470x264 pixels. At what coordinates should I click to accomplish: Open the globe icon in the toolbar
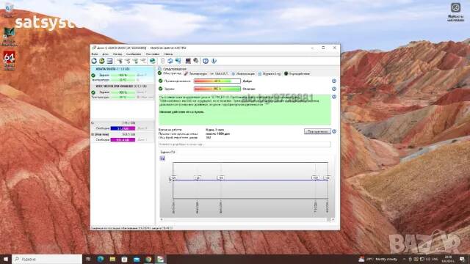tap(153, 61)
